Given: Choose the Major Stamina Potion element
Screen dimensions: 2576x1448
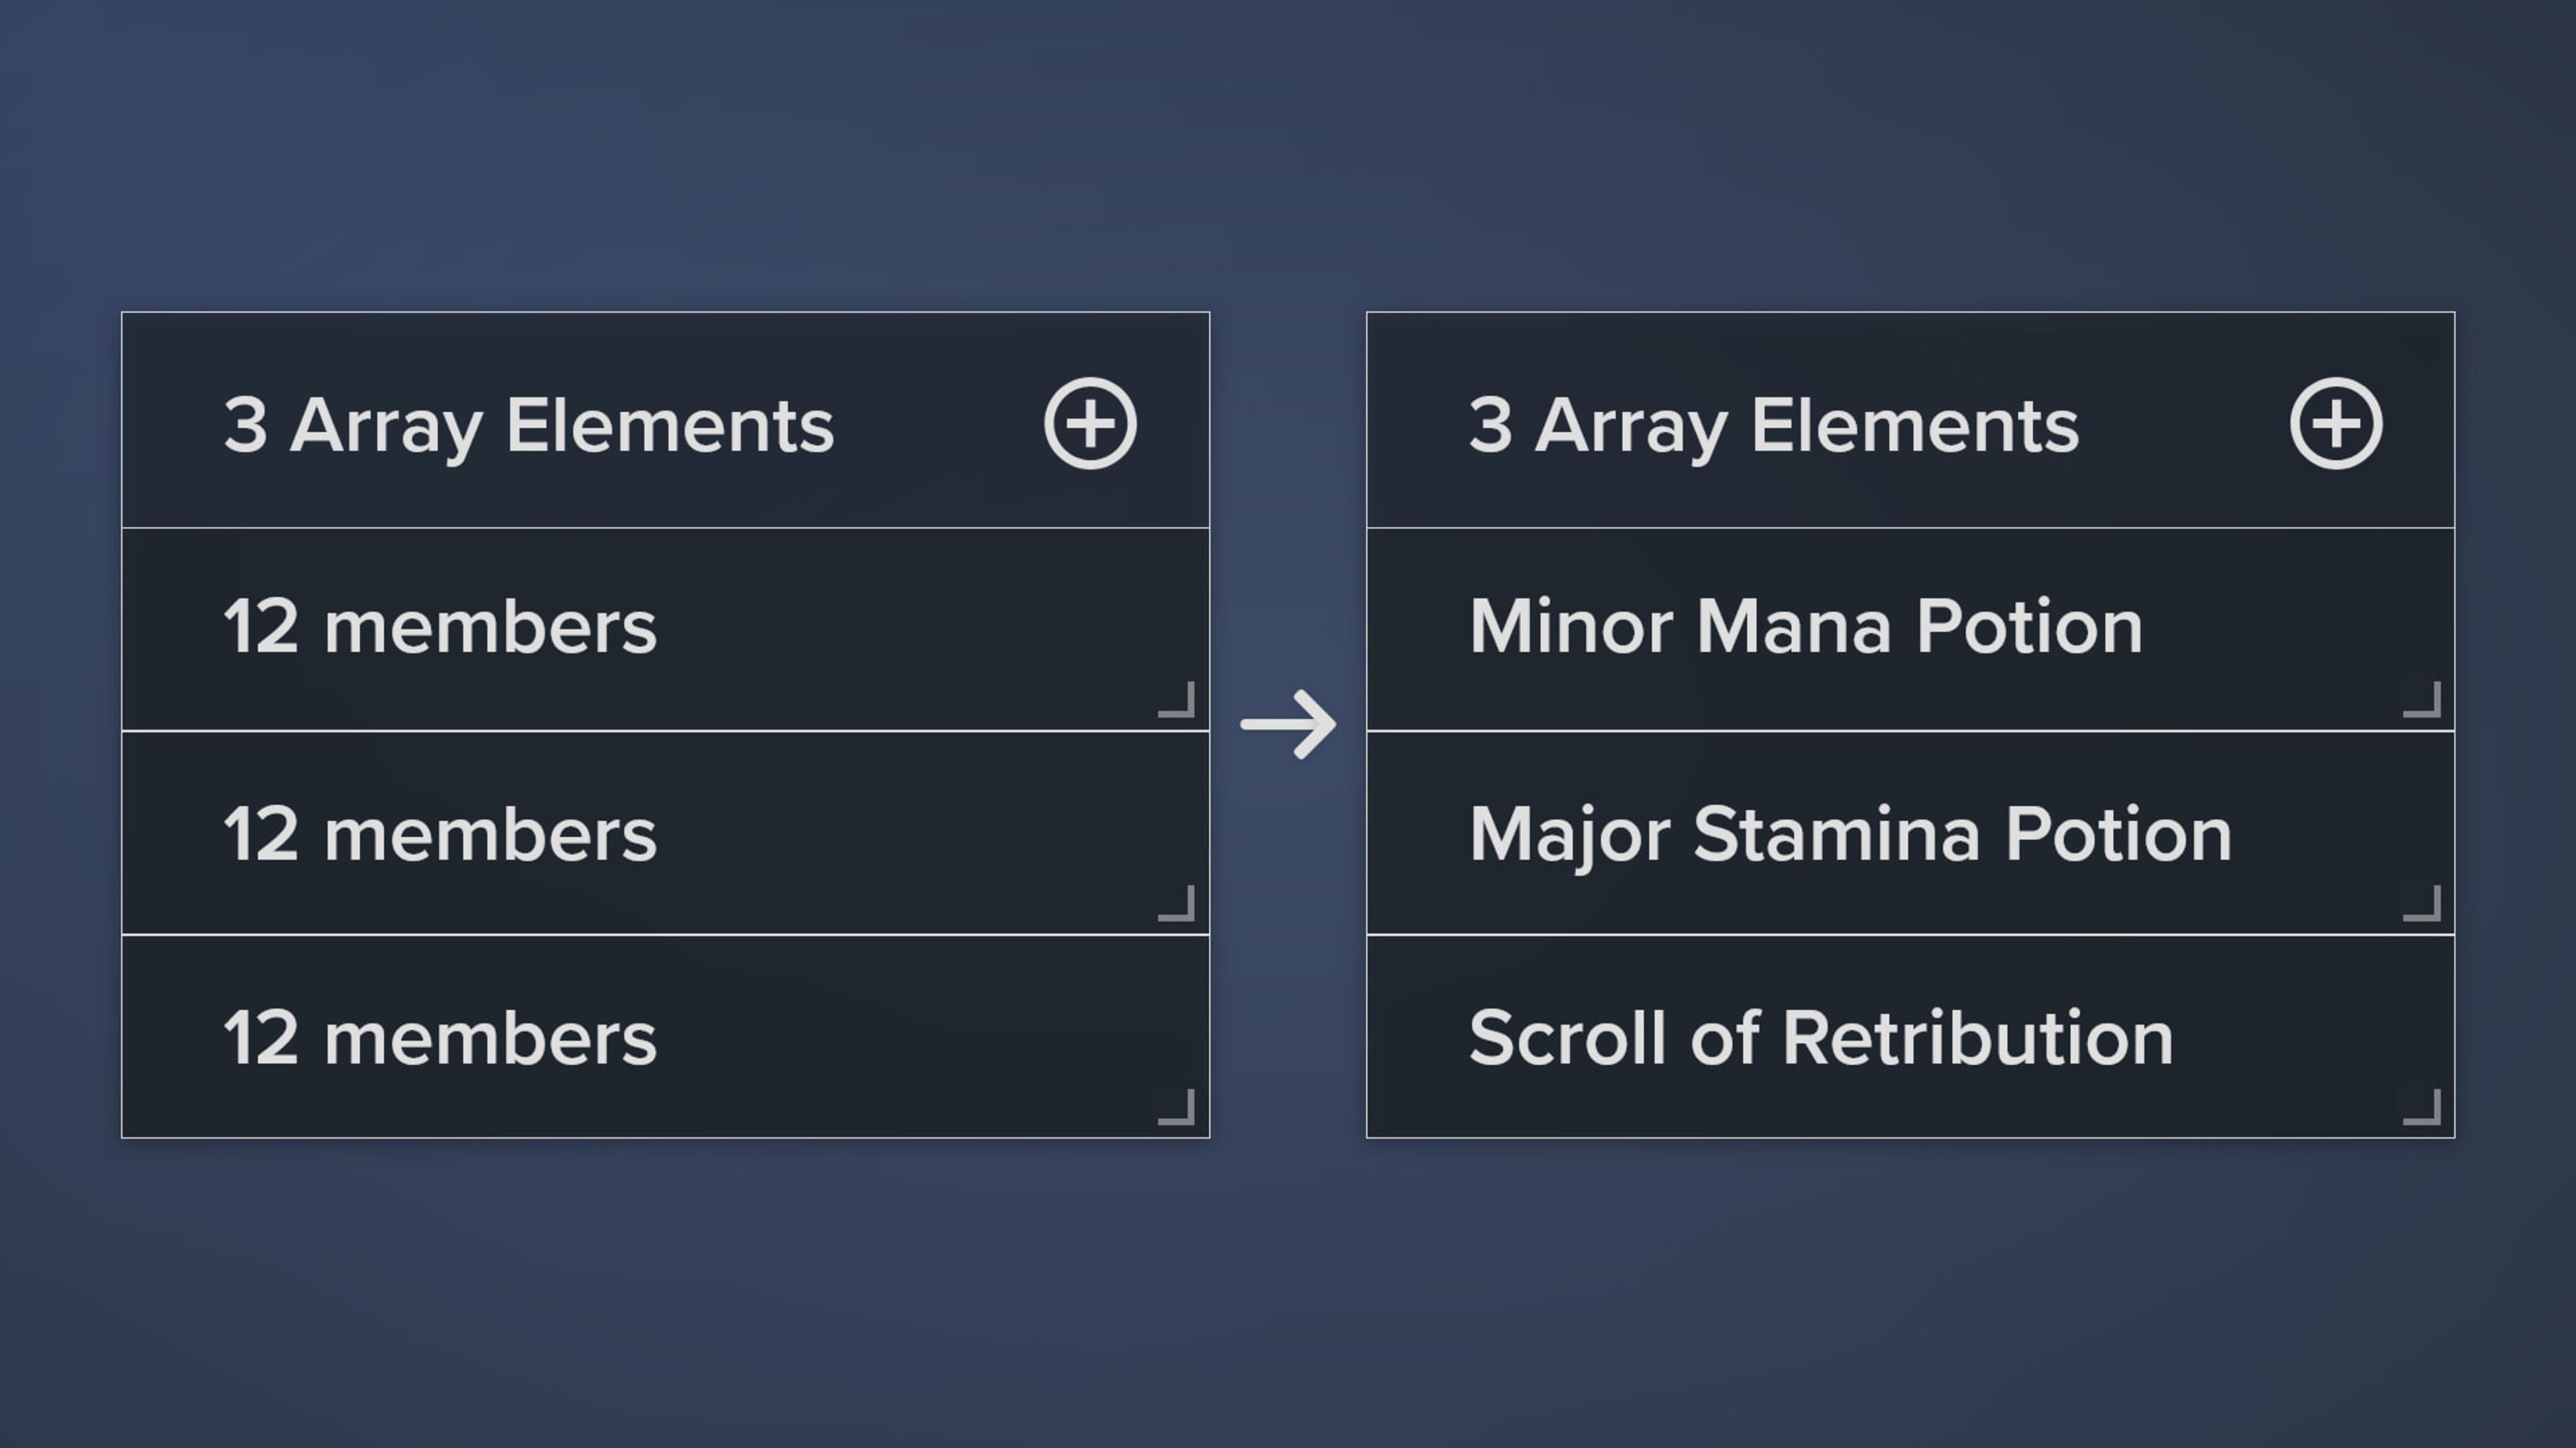Looking at the screenshot, I should coord(1850,835).
